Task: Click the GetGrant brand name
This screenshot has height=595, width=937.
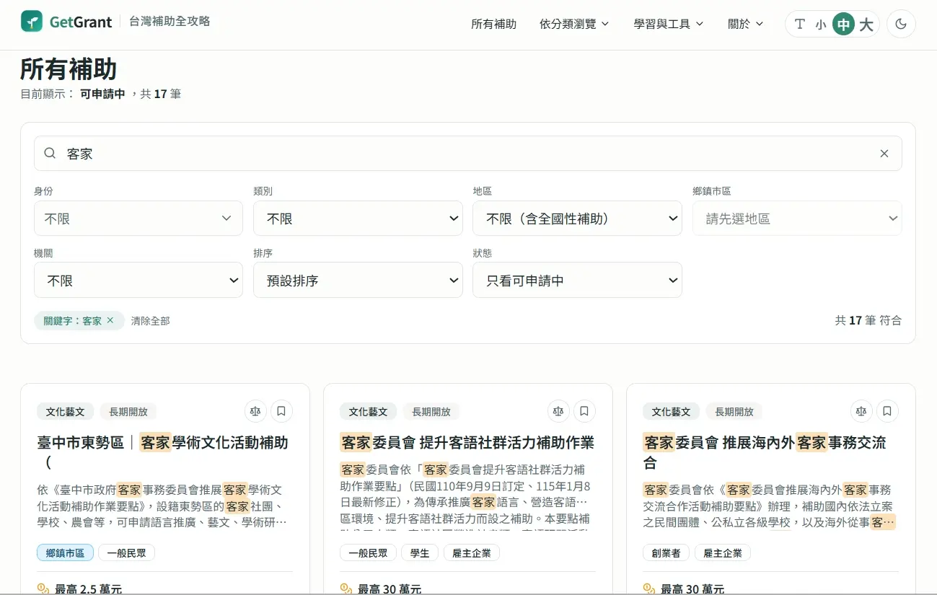Action: pyautogui.click(x=81, y=22)
